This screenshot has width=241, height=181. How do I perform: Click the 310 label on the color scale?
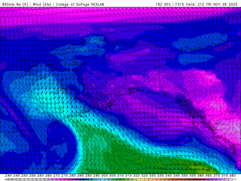pos(120,176)
